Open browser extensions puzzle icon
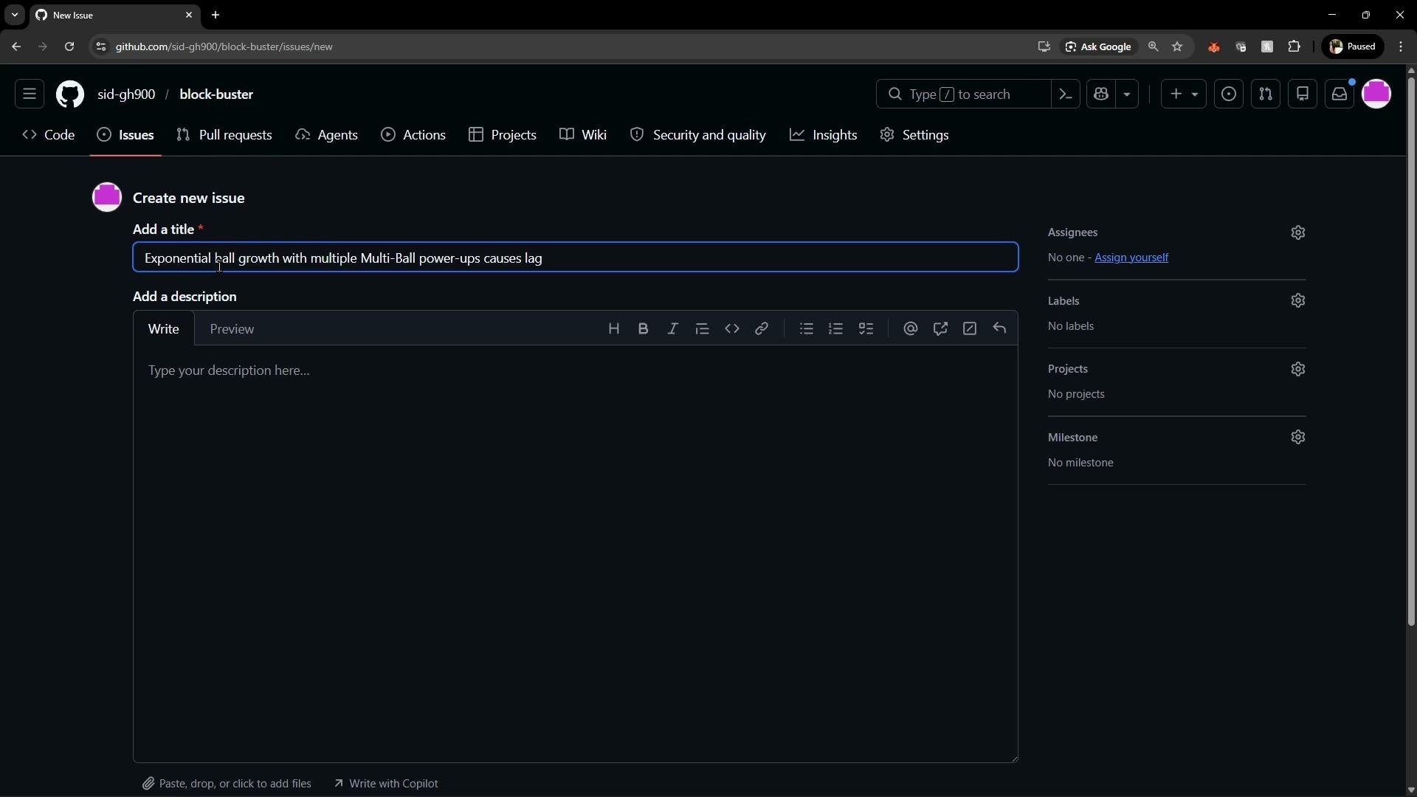Viewport: 1417px width, 797px height. (1294, 46)
